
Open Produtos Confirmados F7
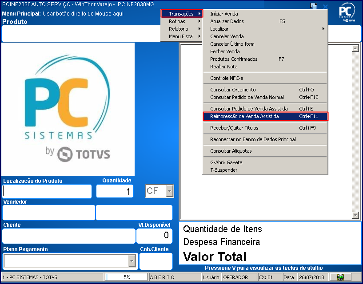coord(265,59)
